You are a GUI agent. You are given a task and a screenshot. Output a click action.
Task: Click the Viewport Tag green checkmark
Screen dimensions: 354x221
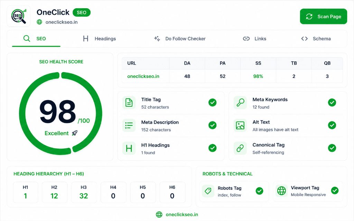[x=335, y=191]
